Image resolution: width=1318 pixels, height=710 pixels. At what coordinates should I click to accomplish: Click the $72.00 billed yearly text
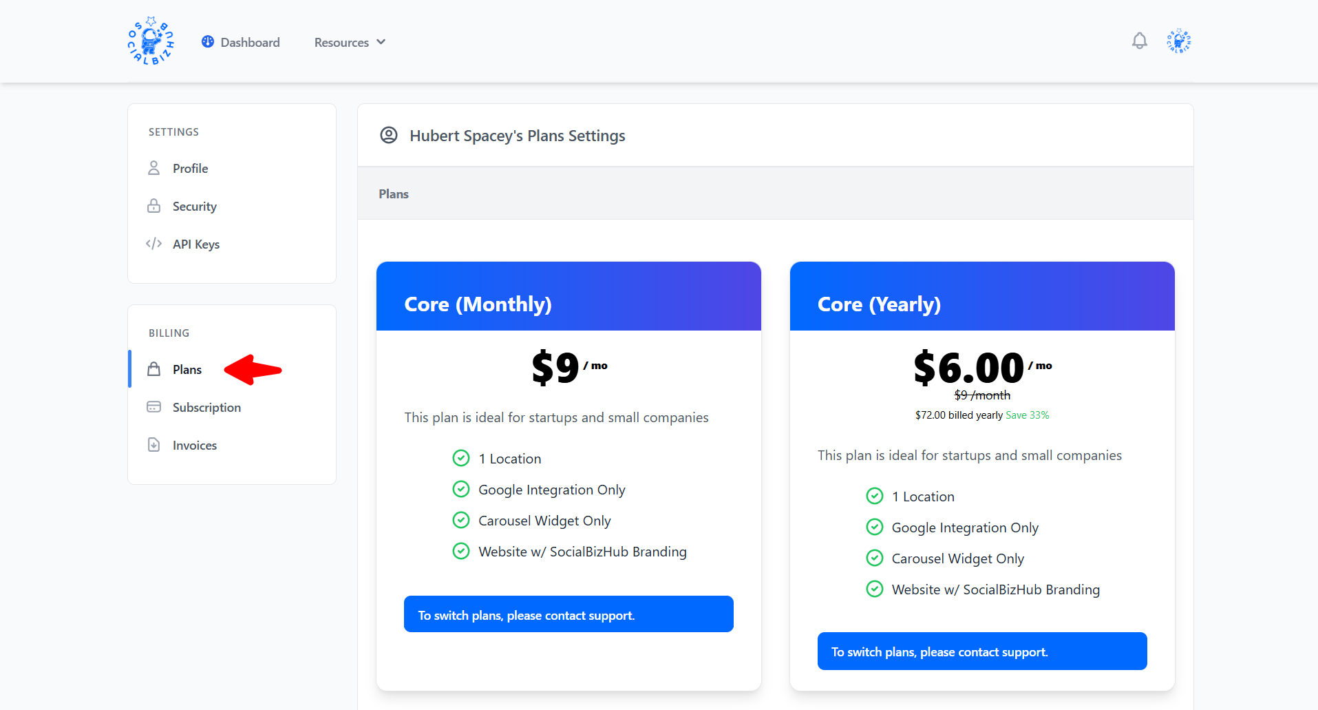tap(959, 415)
